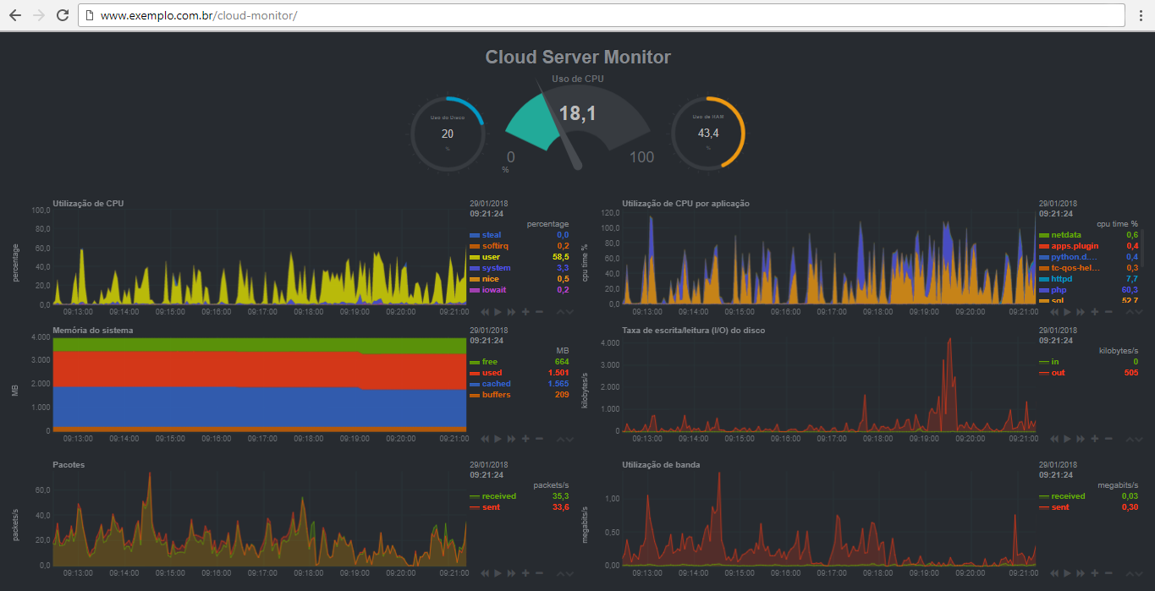Viewport: 1155px width, 591px height.
Task: Click the browser back arrow
Action: (x=14, y=14)
